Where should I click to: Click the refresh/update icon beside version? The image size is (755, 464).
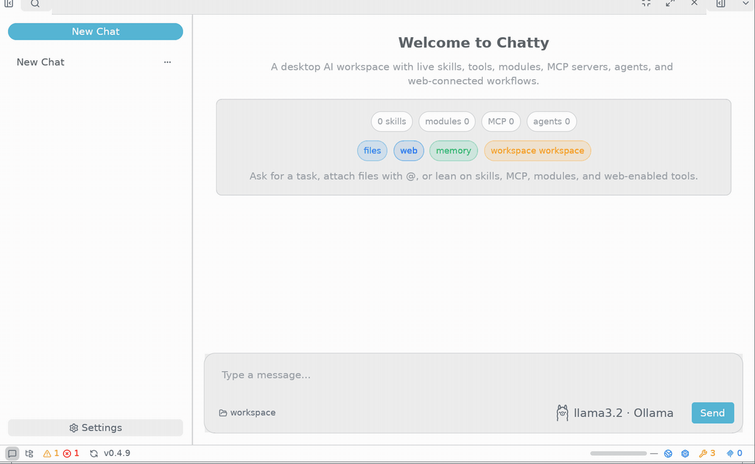point(94,453)
